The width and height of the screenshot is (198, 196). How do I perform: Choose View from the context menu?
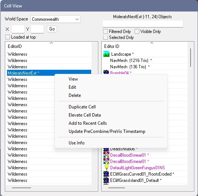(x=73, y=79)
